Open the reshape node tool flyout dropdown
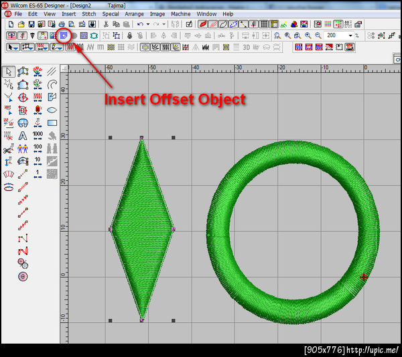This screenshot has width=402, height=357. coord(31,49)
